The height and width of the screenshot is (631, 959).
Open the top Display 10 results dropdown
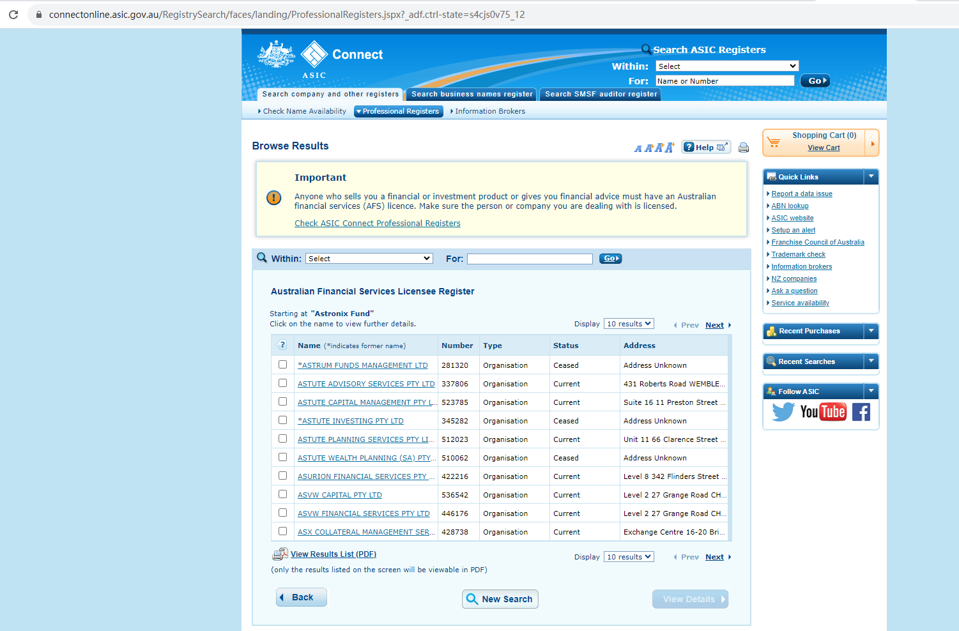point(629,324)
